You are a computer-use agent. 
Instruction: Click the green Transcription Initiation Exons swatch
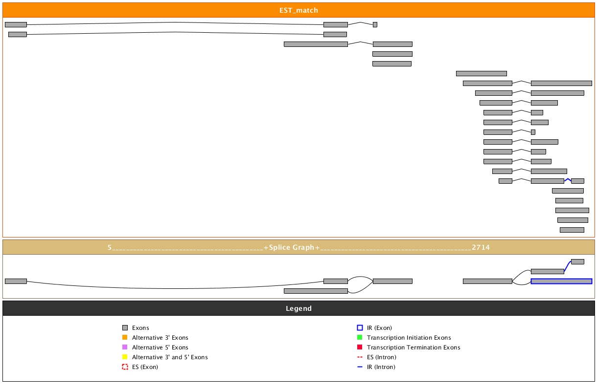(x=360, y=338)
